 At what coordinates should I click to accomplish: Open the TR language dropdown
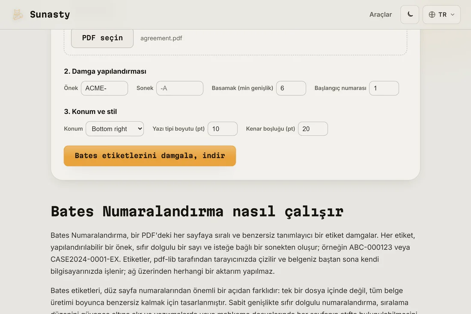point(441,15)
